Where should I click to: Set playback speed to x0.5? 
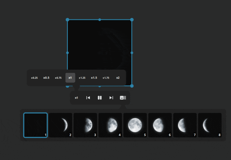[x=46, y=78]
